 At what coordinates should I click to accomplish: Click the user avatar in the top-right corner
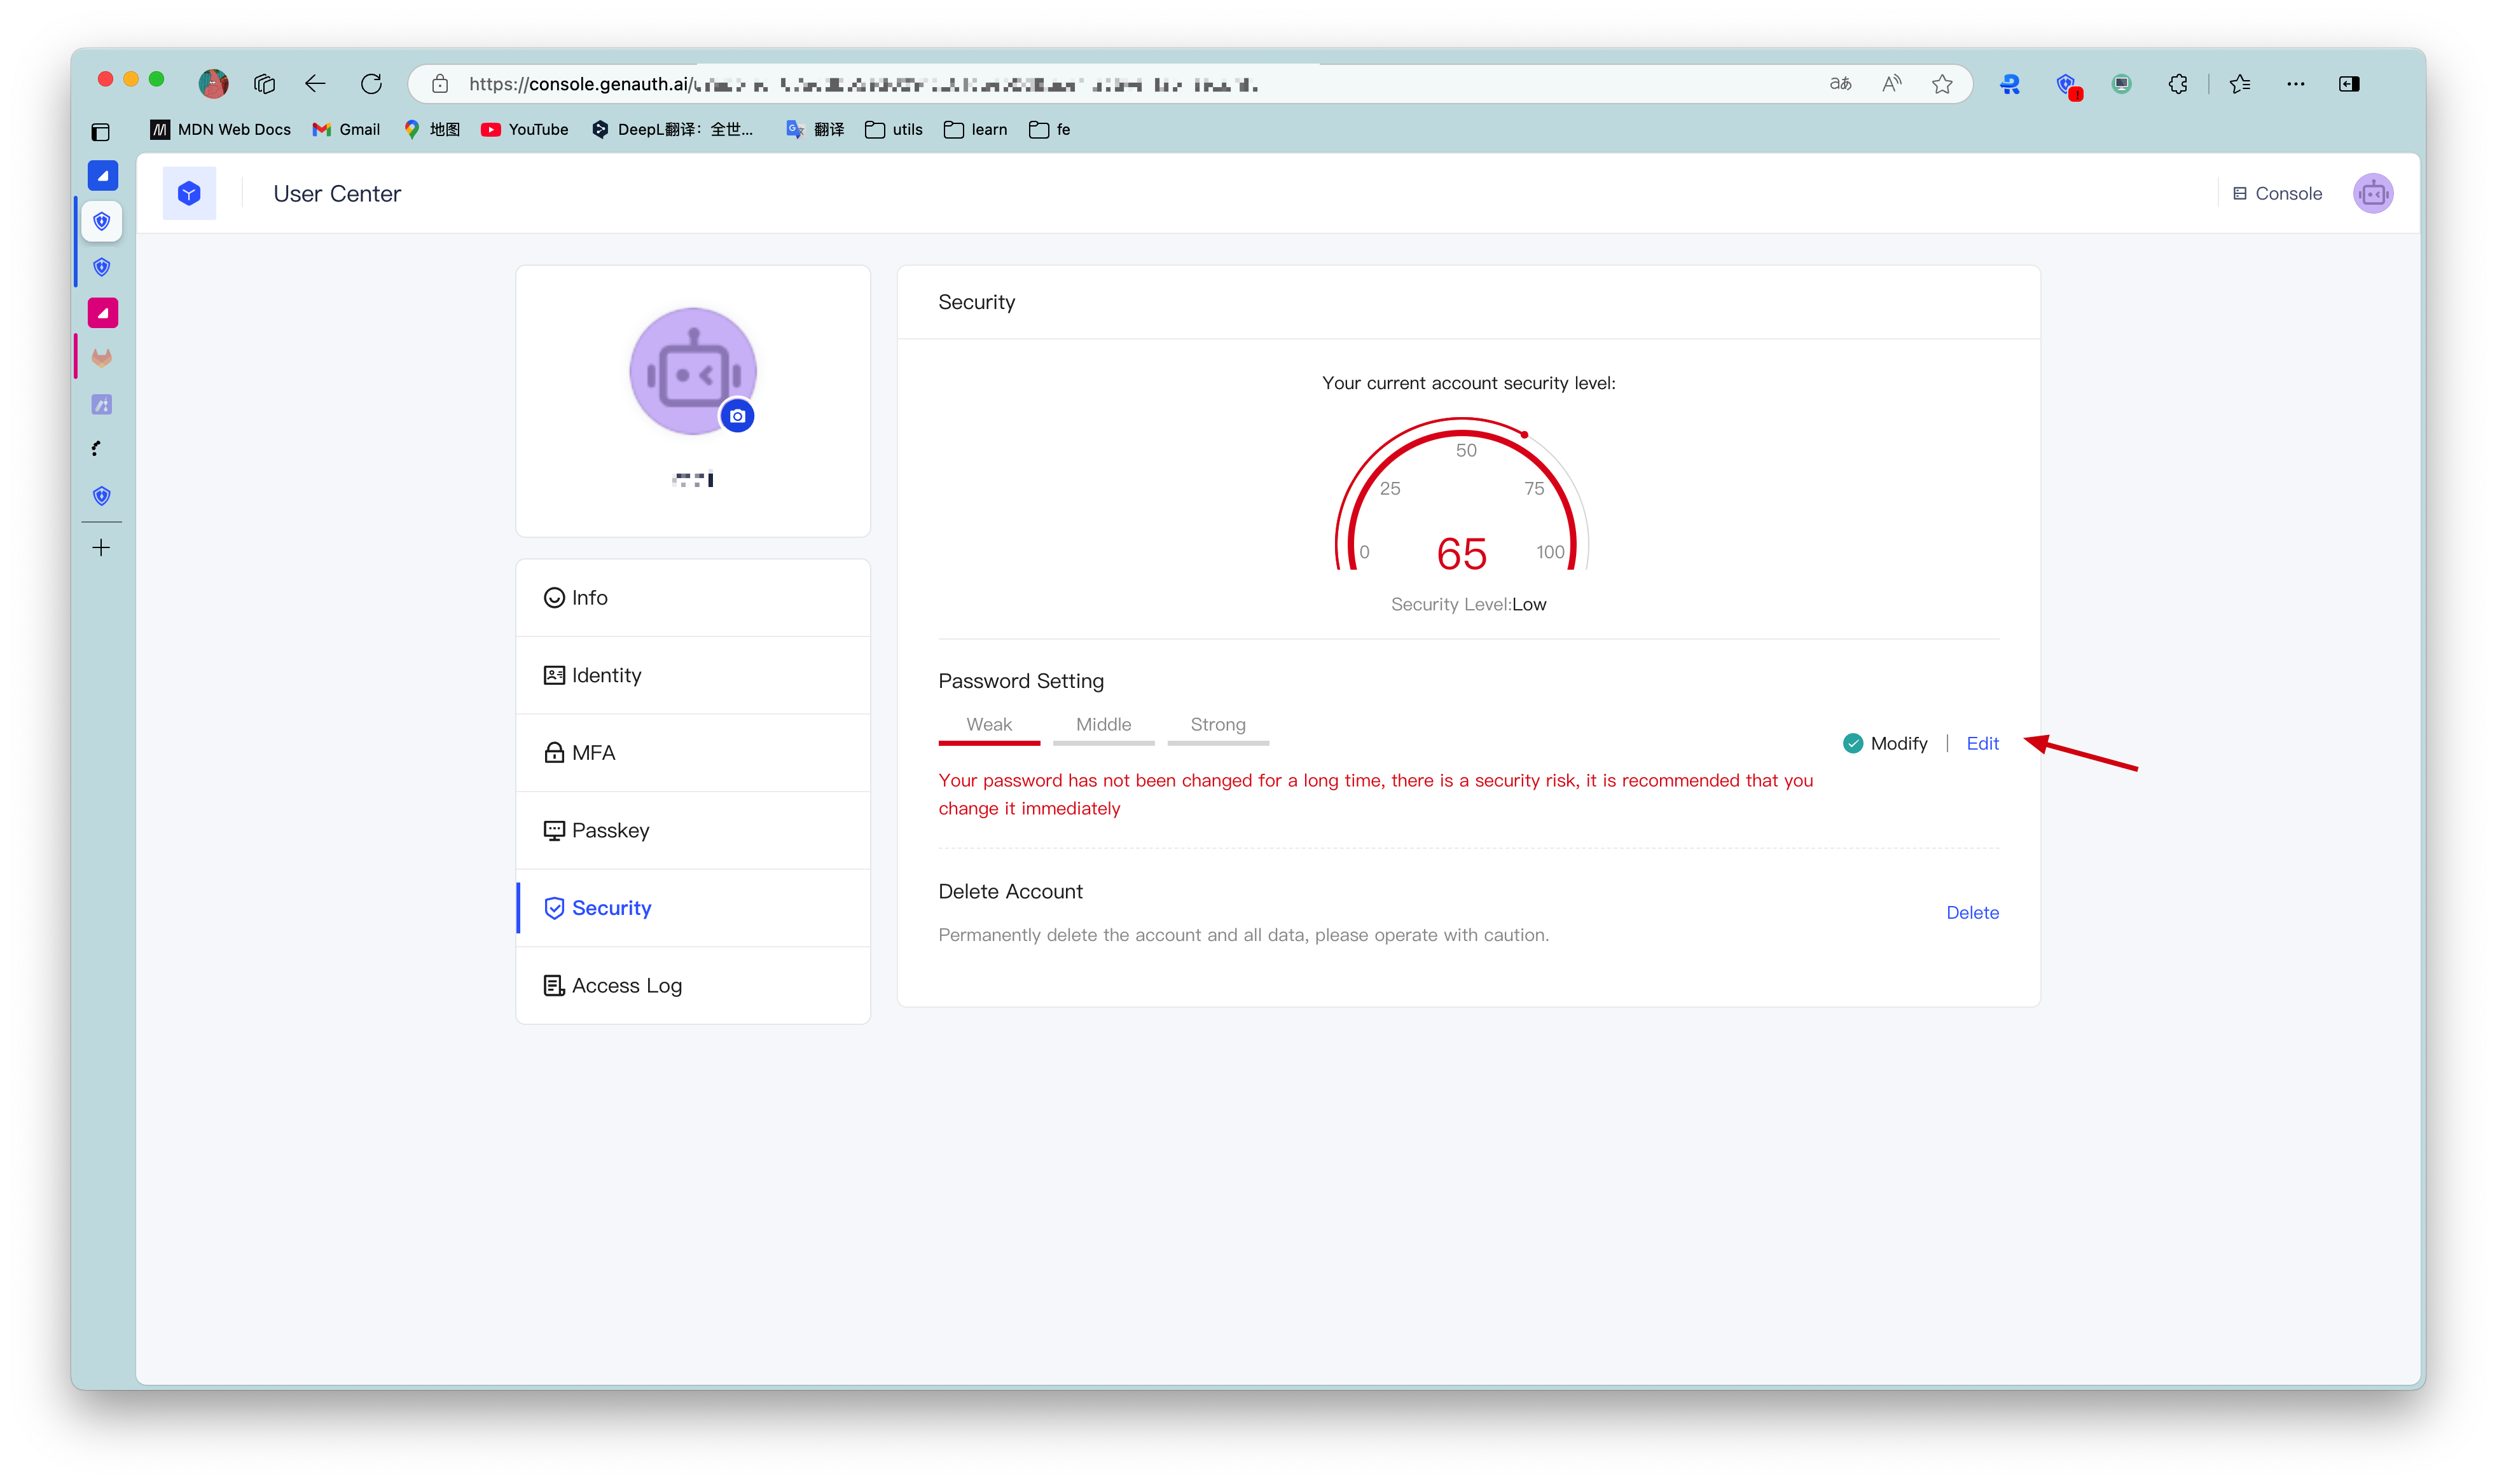2373,193
